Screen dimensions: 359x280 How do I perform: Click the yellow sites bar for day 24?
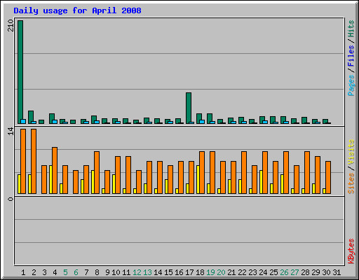point(261,182)
